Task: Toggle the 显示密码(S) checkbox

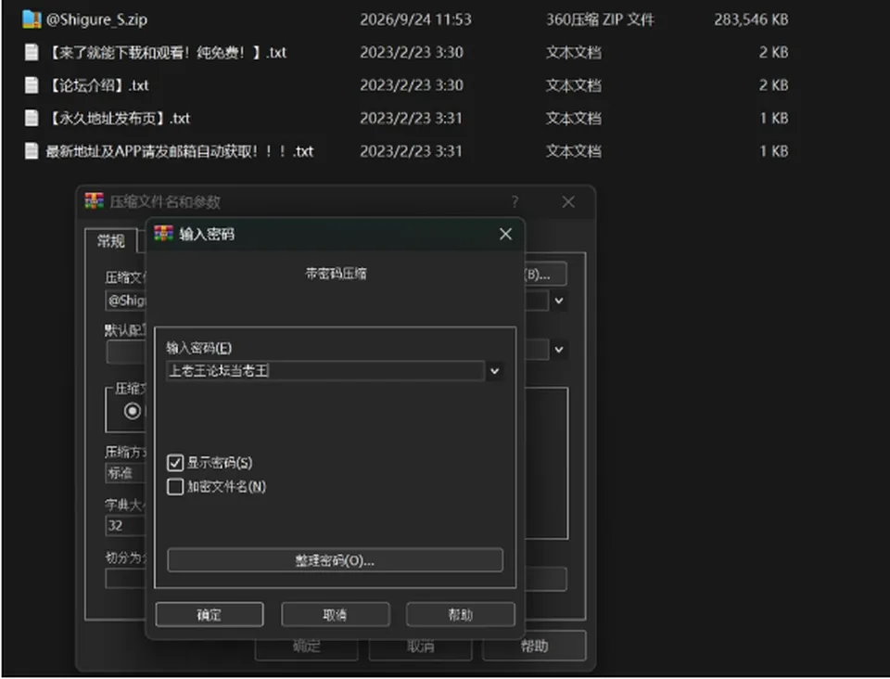Action: point(175,463)
